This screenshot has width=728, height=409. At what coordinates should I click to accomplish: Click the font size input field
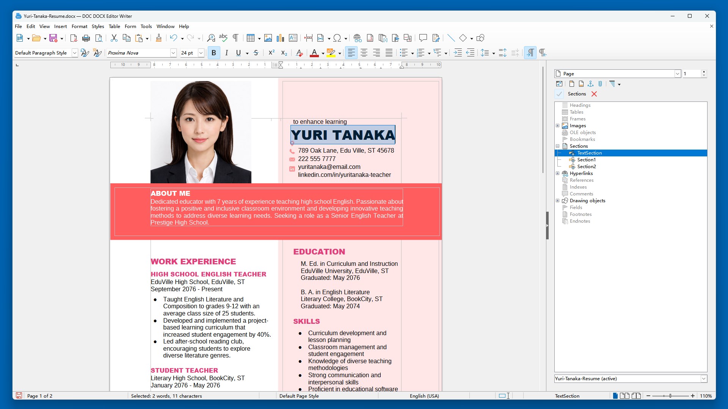188,53
